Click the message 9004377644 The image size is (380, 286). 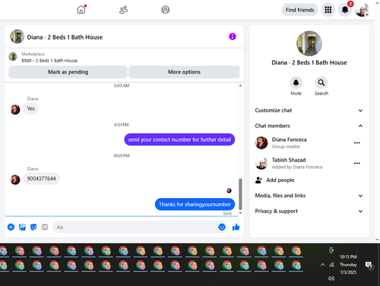click(41, 179)
